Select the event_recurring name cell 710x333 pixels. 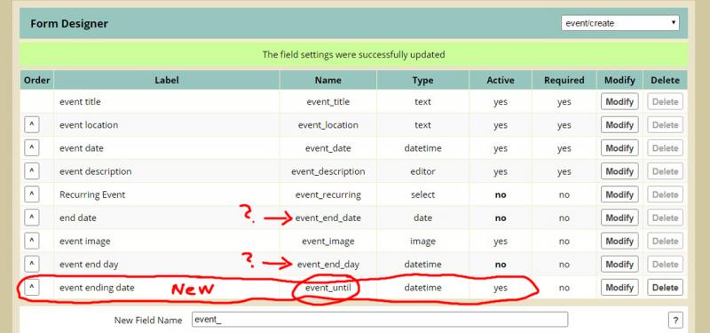pyautogui.click(x=327, y=194)
